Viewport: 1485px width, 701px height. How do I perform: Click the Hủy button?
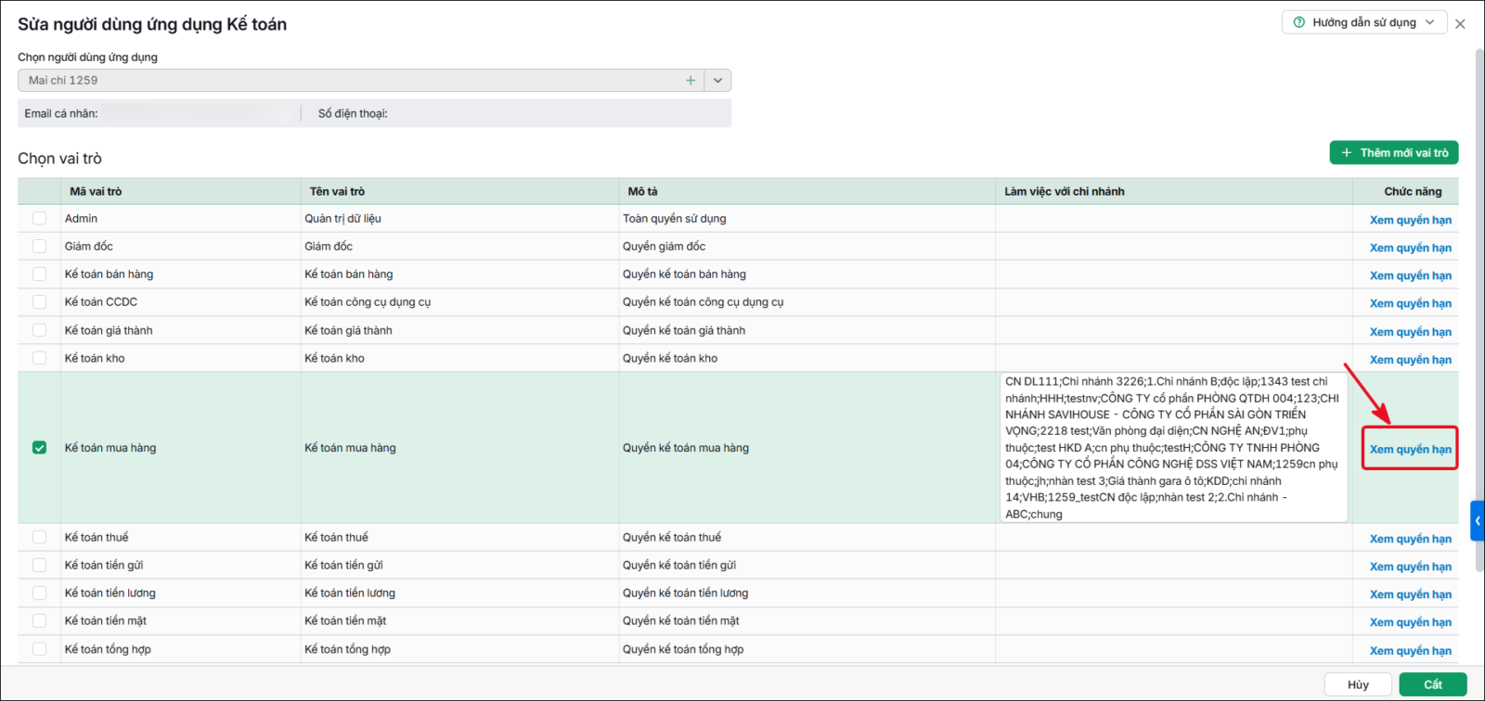click(x=1358, y=684)
